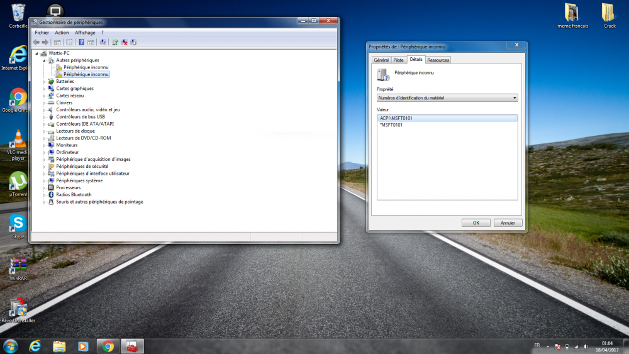Click OK in the properties dialog
The height and width of the screenshot is (354, 629).
pos(476,223)
